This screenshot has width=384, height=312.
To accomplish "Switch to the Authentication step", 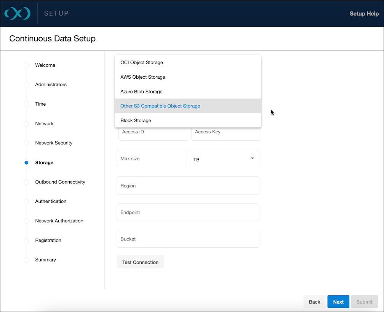I will click(x=26, y=201).
